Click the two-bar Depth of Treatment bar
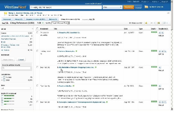The height and width of the screenshot is (137, 182). click(x=9, y=101)
